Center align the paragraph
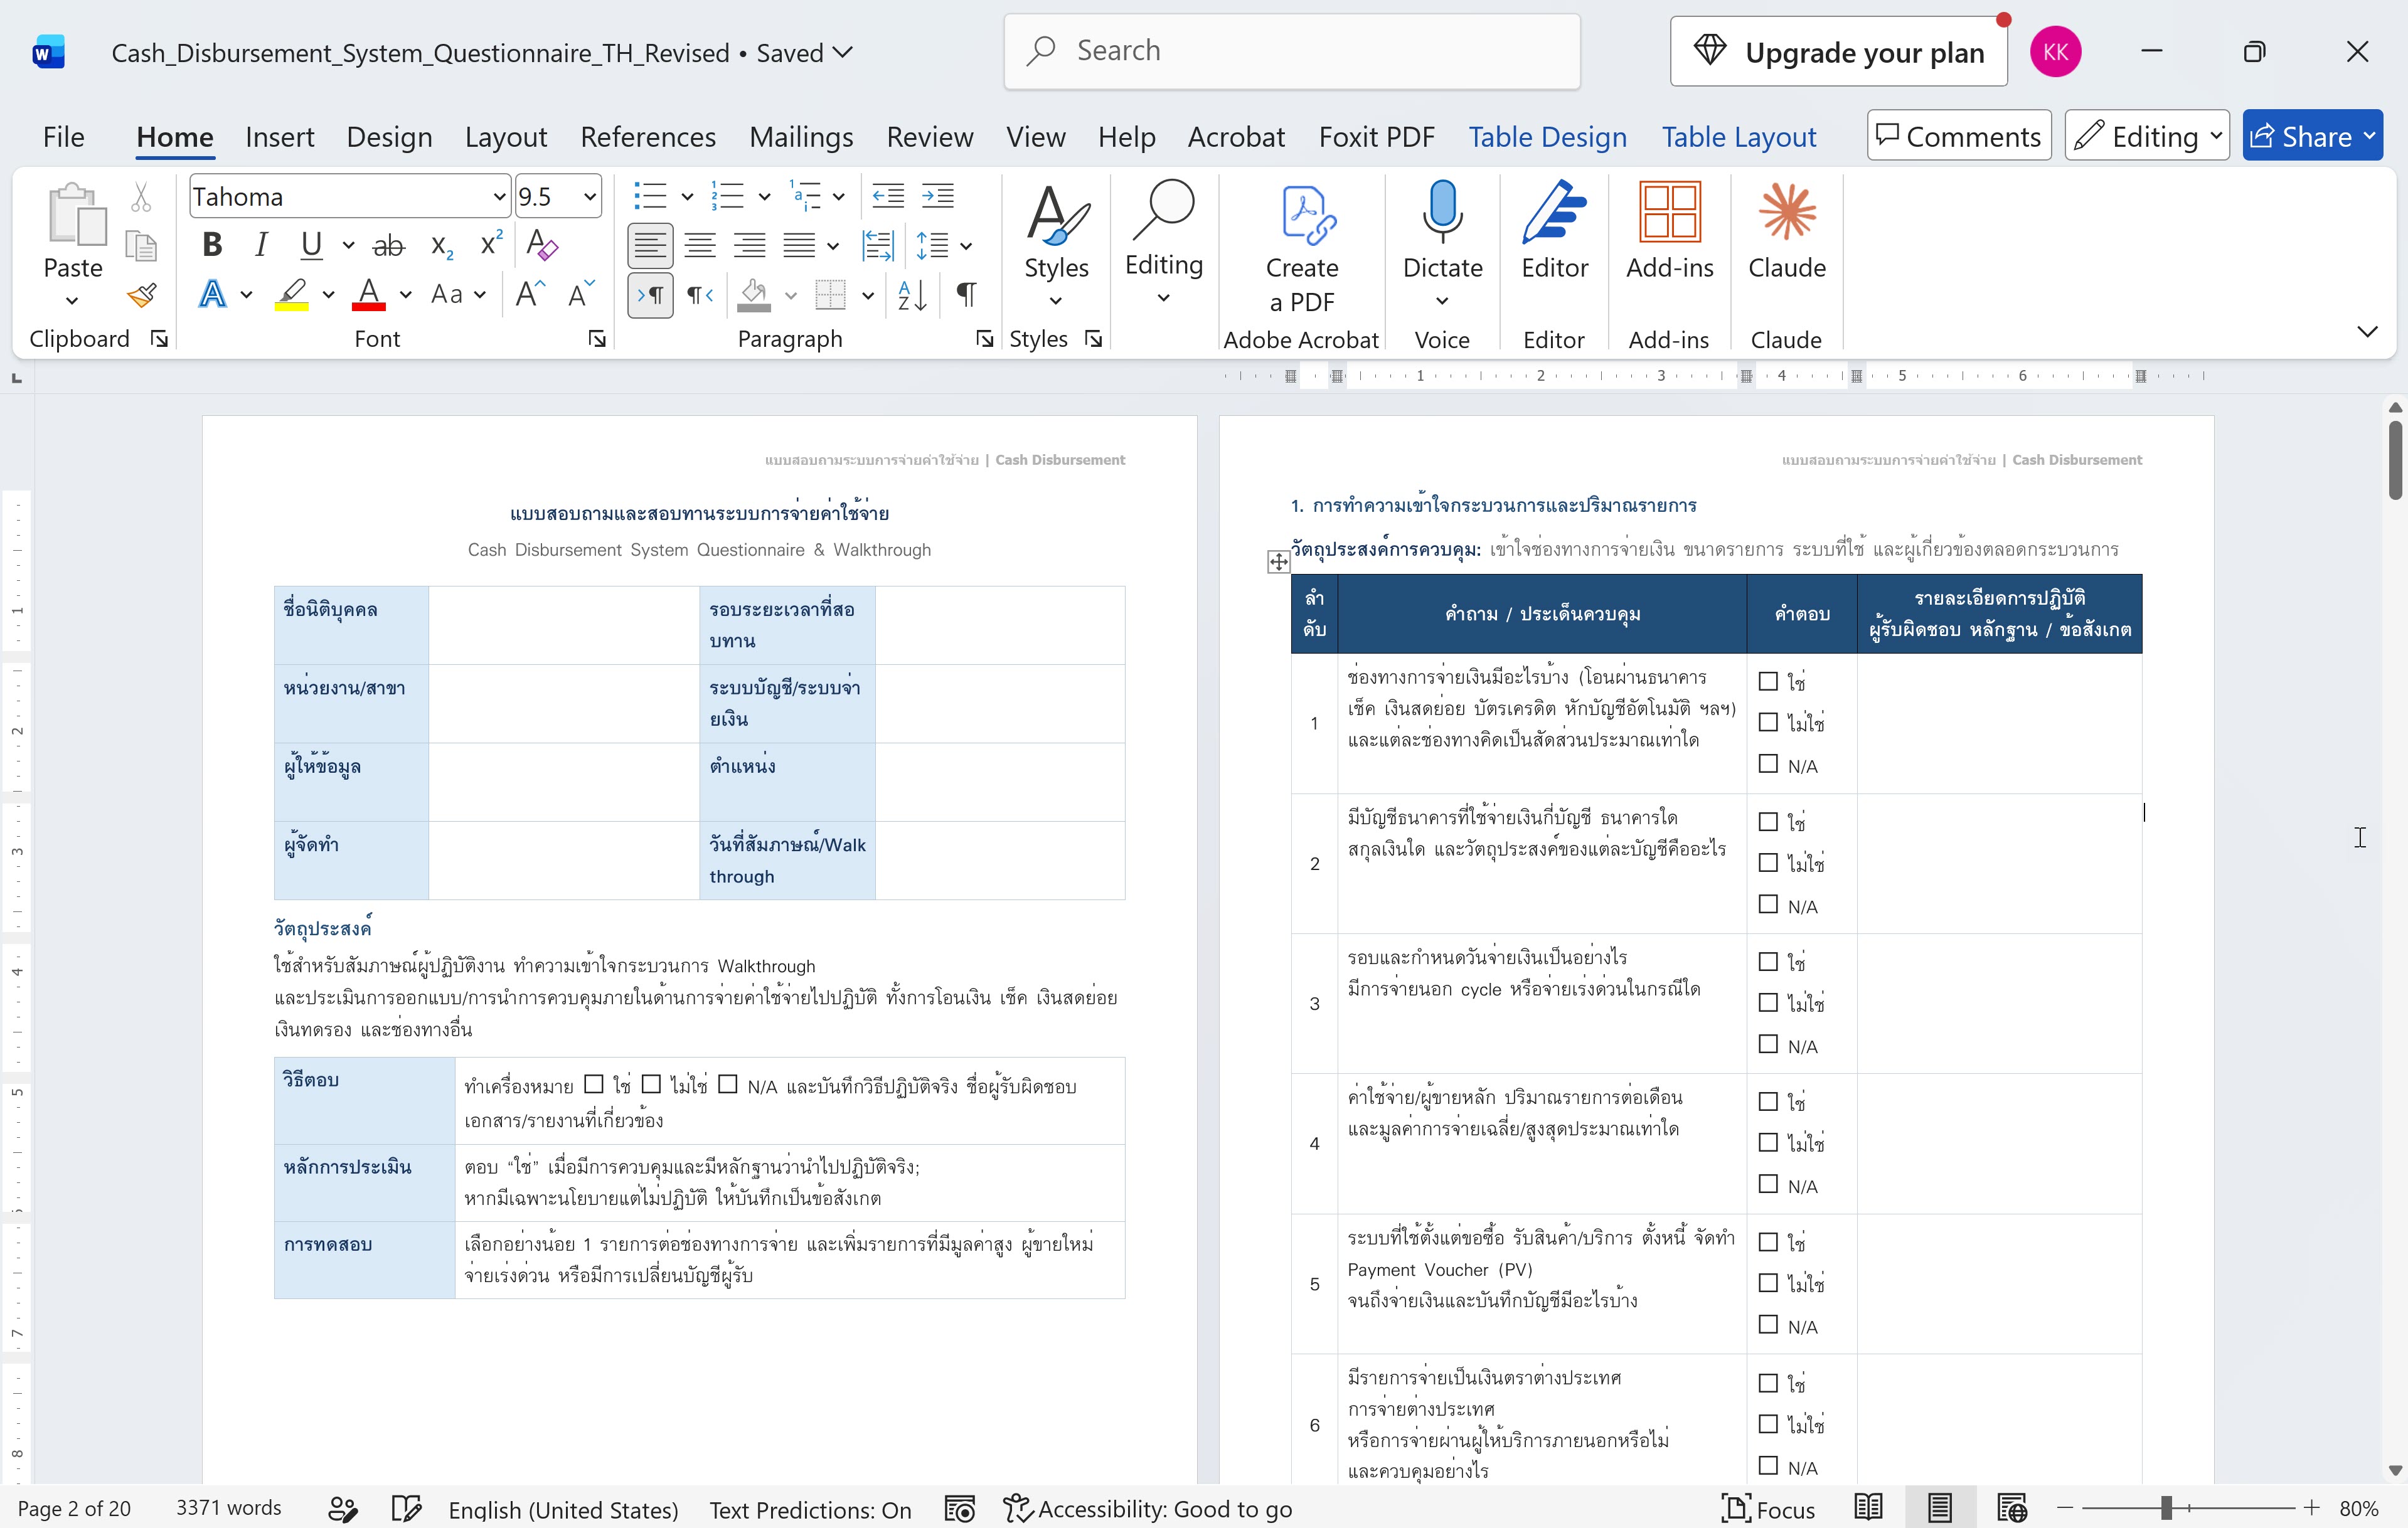The image size is (2408, 1528). coord(700,245)
